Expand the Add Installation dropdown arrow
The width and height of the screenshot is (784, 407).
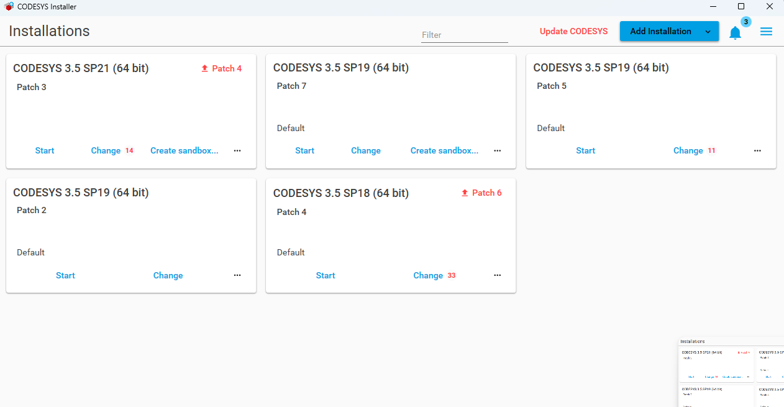[x=708, y=32]
